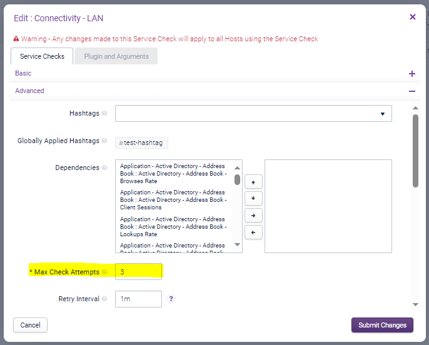This screenshot has width=429, height=345.
Task: Click the Submit Changes button
Action: point(382,325)
